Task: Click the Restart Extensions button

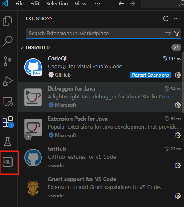Action: coord(150,75)
